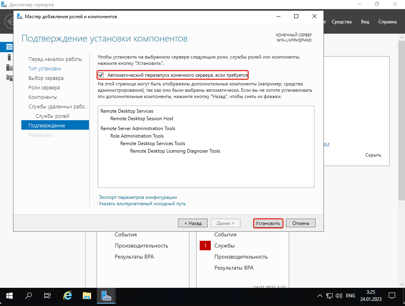The width and height of the screenshot is (405, 306).
Task: Open the Вид menu
Action: 365,22
